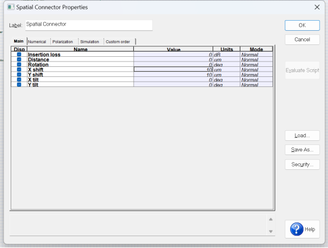328x248 pixels.
Task: Click the deg units cell for Rotation
Action: point(227,65)
